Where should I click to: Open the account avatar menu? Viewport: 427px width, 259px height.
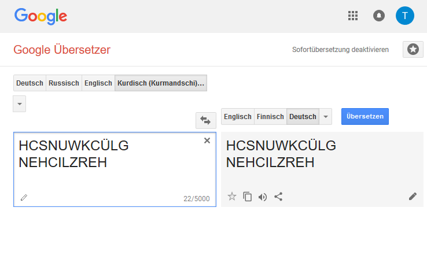(405, 16)
